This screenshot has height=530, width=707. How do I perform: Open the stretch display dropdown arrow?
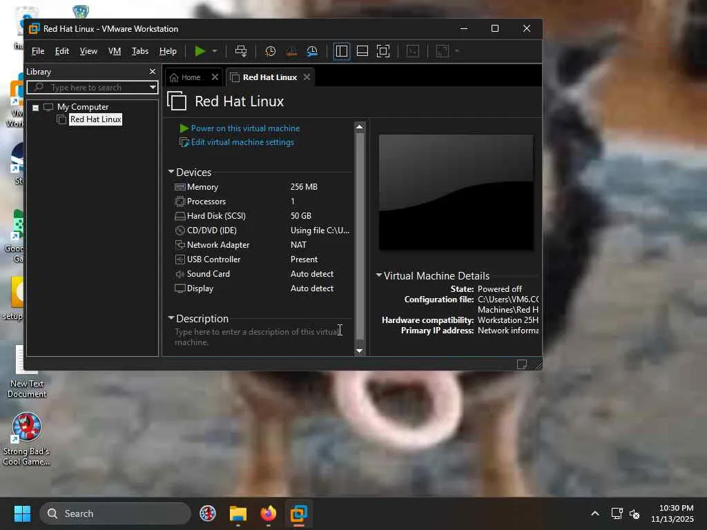(457, 51)
